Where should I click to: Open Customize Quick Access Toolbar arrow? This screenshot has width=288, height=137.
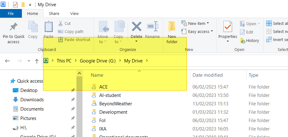tap(30, 5)
